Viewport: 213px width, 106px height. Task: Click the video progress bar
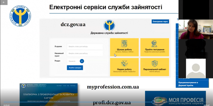coord(106,102)
